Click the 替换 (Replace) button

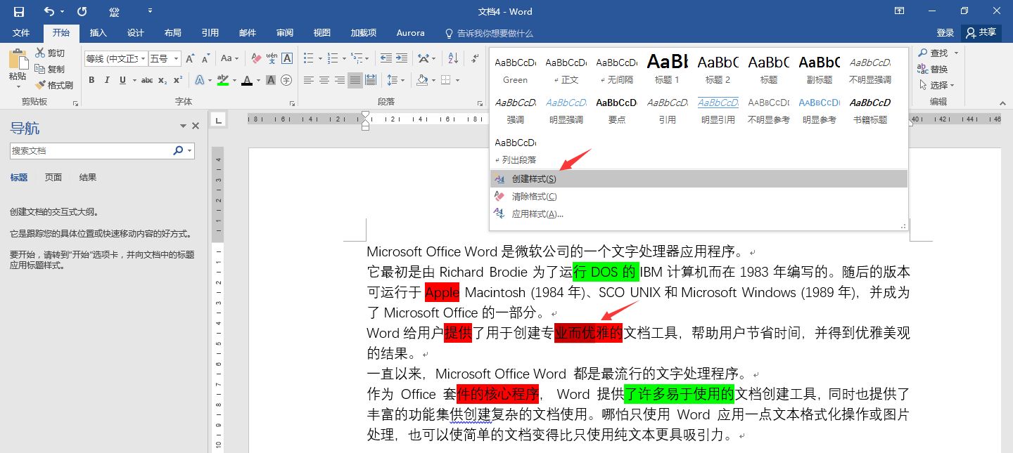(x=932, y=69)
